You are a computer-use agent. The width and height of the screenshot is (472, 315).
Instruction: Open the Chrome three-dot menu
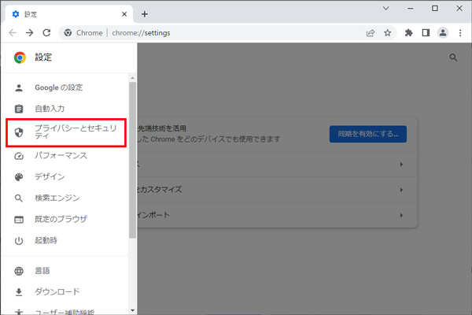(x=460, y=33)
